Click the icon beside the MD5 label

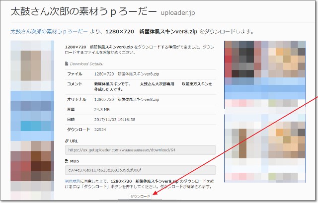[x=68, y=161]
